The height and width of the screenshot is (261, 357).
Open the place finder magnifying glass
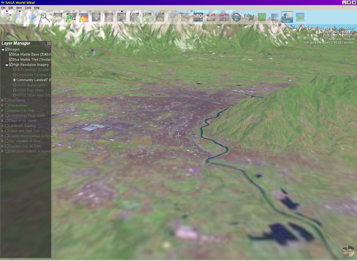(45, 17)
